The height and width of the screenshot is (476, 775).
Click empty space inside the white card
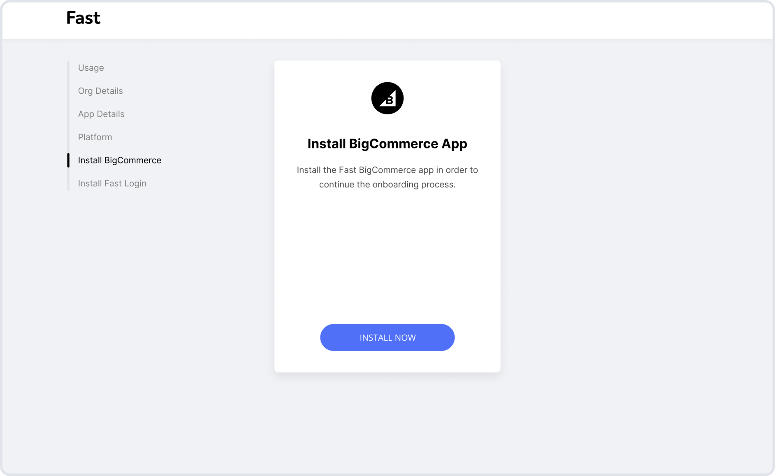pyautogui.click(x=387, y=255)
